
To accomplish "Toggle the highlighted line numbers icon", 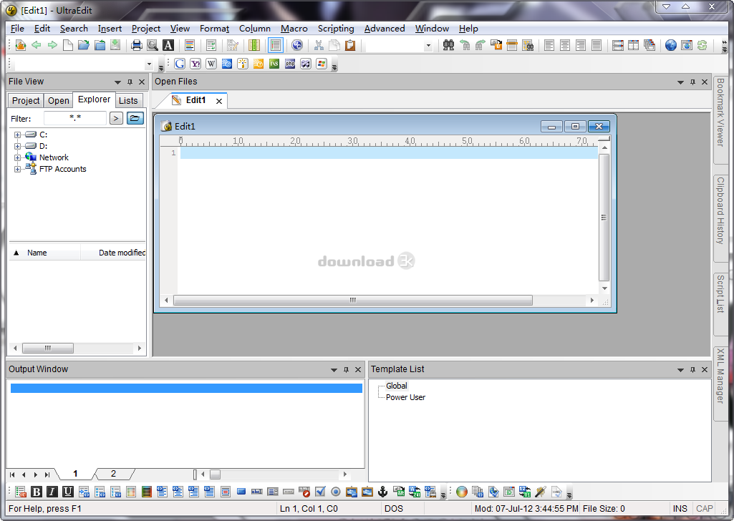I will (275, 45).
